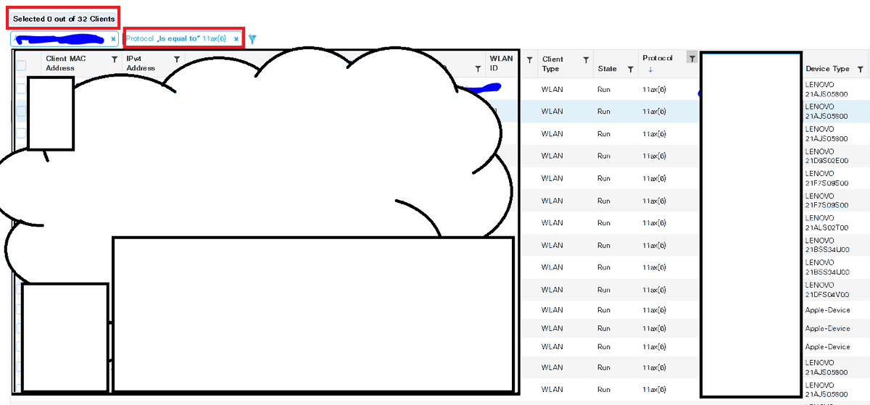The width and height of the screenshot is (870, 405).
Task: Open the active Protocol column filter icon
Action: coord(692,58)
